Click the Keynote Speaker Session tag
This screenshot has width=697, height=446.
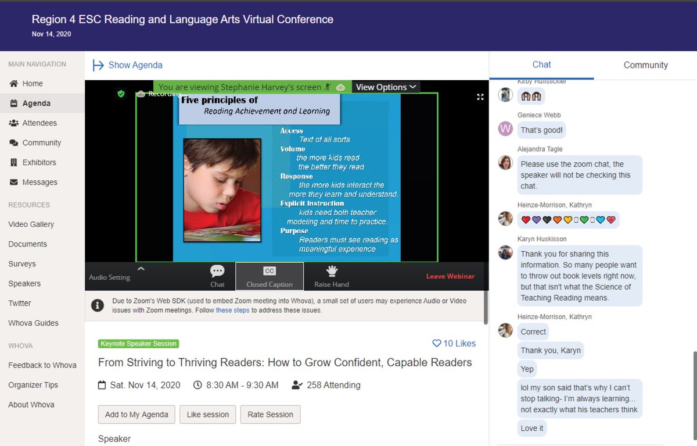tap(138, 344)
